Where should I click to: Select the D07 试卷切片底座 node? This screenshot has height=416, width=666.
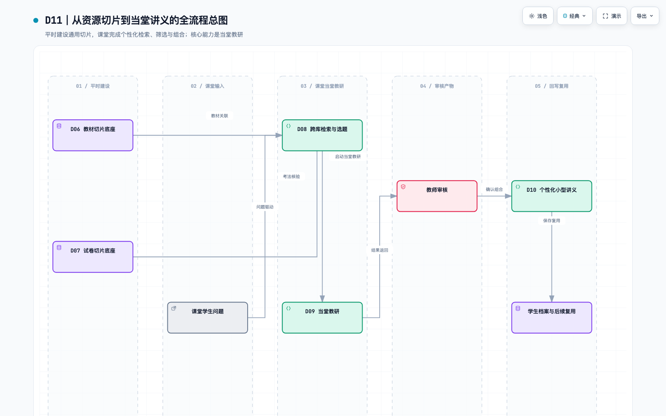(x=93, y=257)
